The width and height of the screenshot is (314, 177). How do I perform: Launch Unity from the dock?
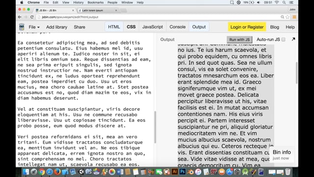[81, 172]
